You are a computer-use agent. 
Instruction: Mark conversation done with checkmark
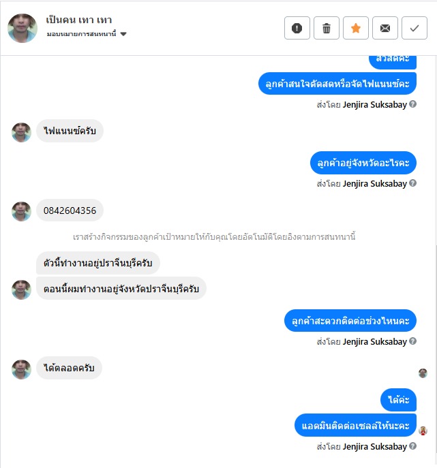click(415, 29)
